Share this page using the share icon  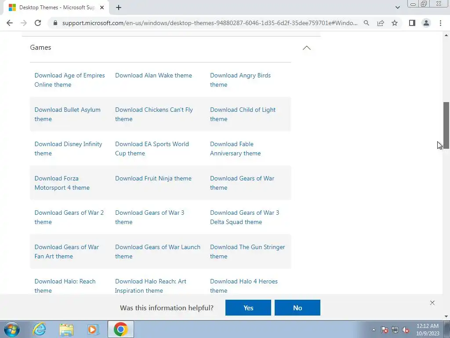[x=381, y=23]
